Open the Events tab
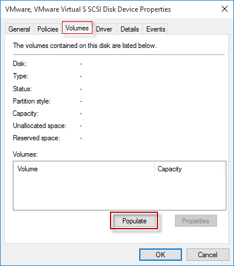234x266 pixels. pos(156,29)
